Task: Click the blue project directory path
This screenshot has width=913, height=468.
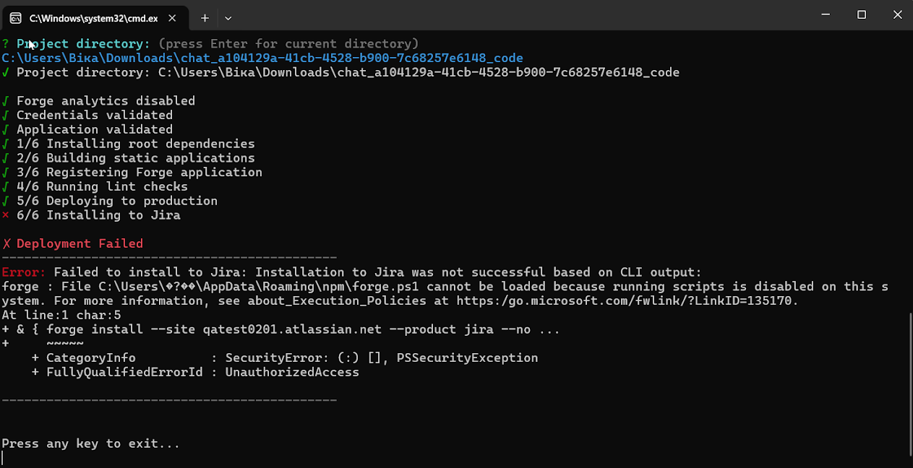Action: point(262,58)
